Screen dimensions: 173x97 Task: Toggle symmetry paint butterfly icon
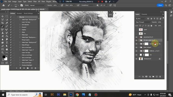[x=115, y=5]
